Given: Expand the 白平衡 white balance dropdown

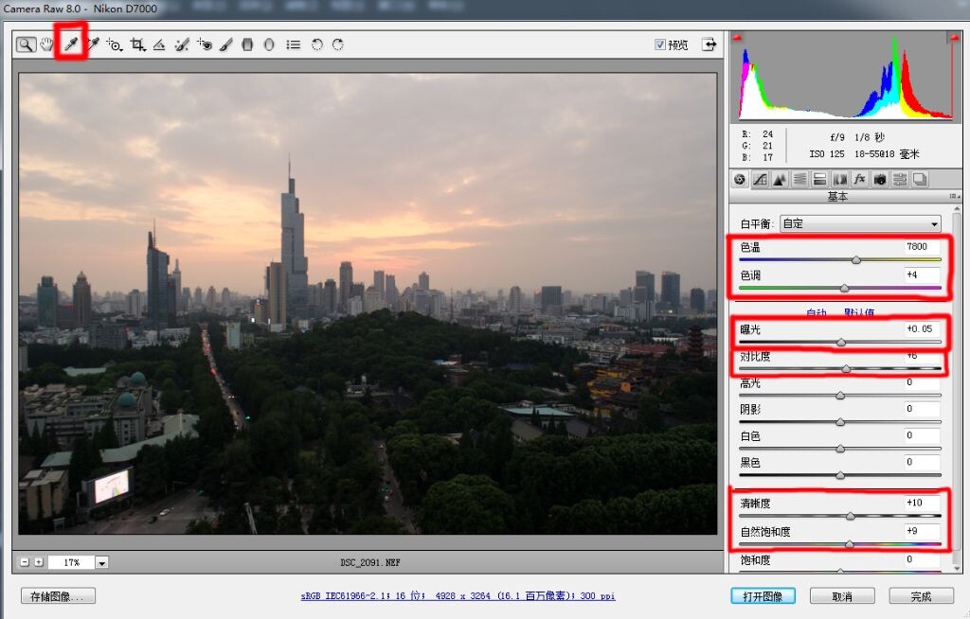Looking at the screenshot, I should coord(860,224).
